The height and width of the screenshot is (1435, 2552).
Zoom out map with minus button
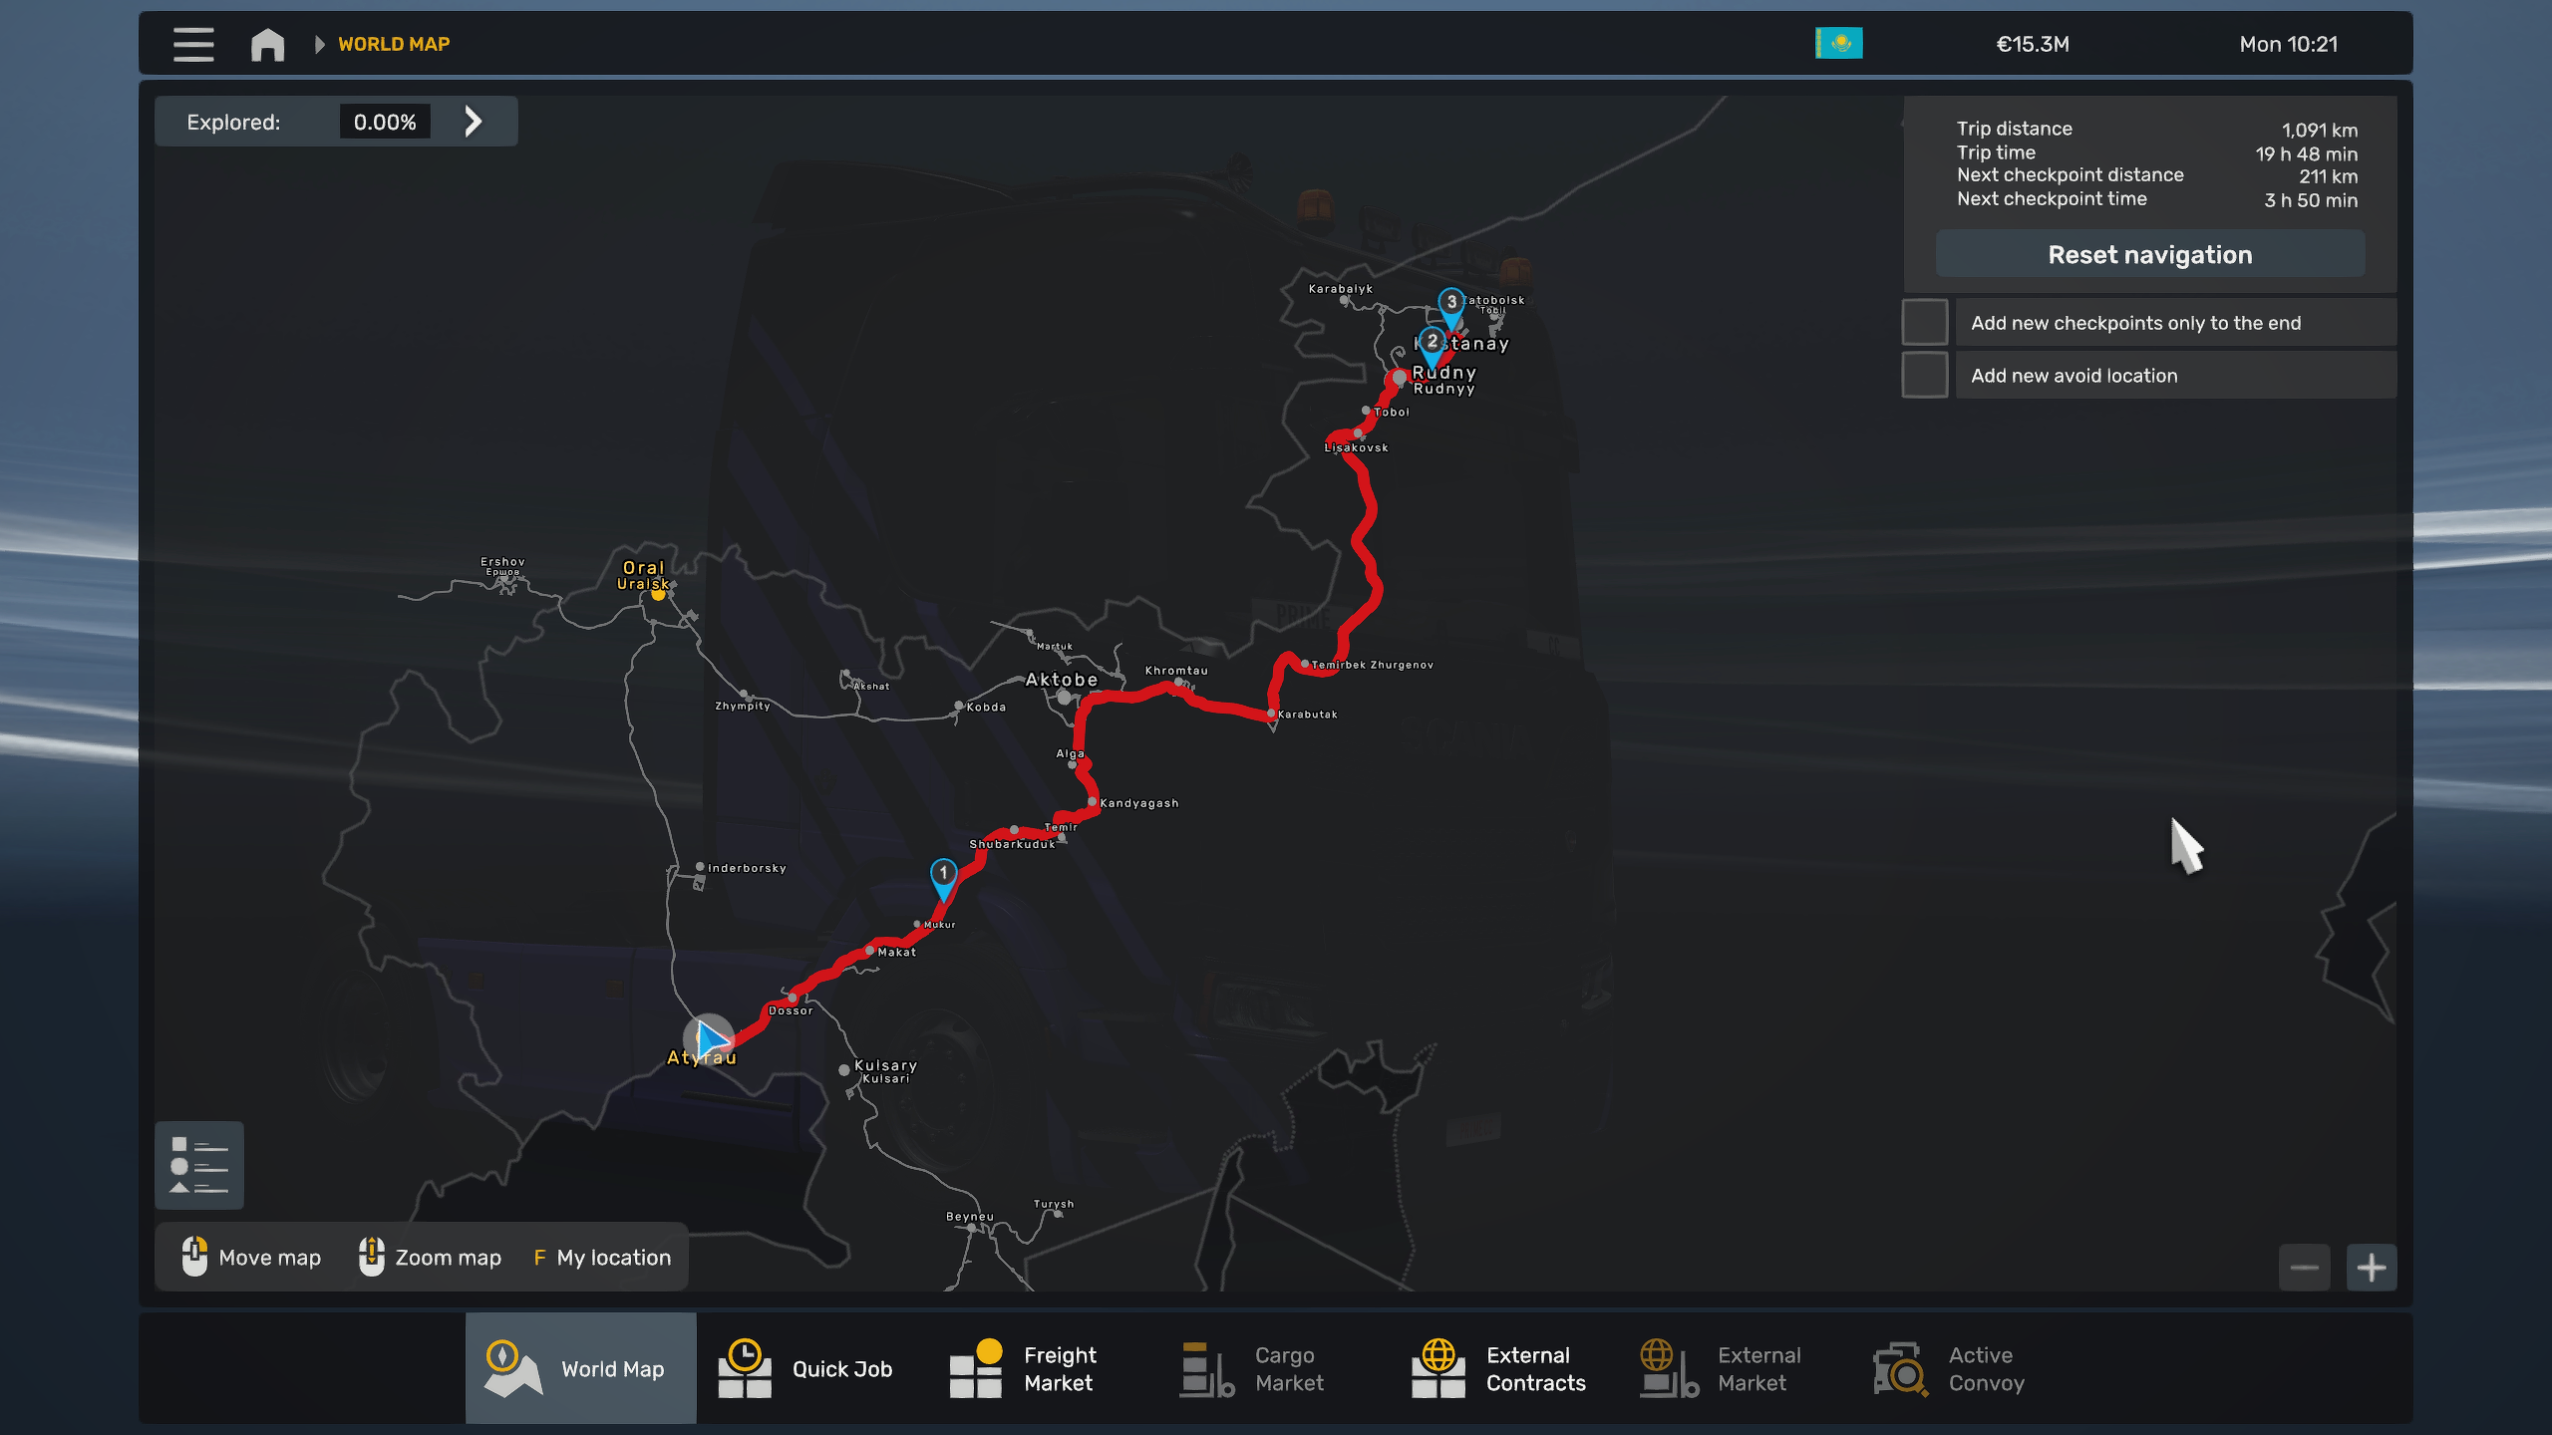tap(2304, 1268)
